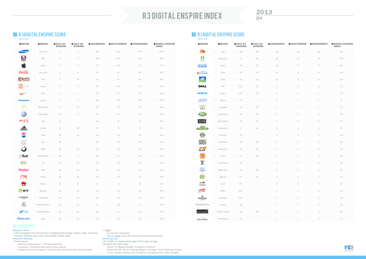Image resolution: width=366 pixels, height=259 pixels.
Task: Click the red Nike swoosh logo
Action: pos(24,93)
